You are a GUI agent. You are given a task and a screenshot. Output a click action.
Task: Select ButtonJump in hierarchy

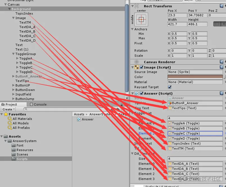pyautogui.click(x=25, y=99)
